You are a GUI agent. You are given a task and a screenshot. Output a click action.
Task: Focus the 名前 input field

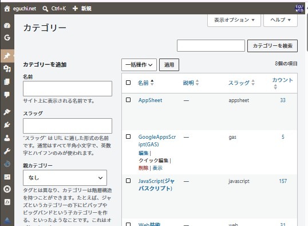tap(68, 88)
